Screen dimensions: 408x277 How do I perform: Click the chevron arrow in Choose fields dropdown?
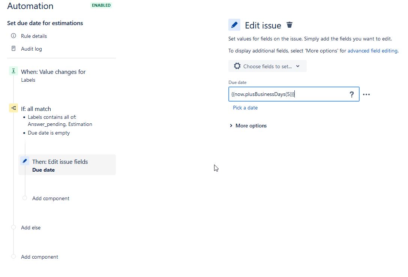click(298, 66)
